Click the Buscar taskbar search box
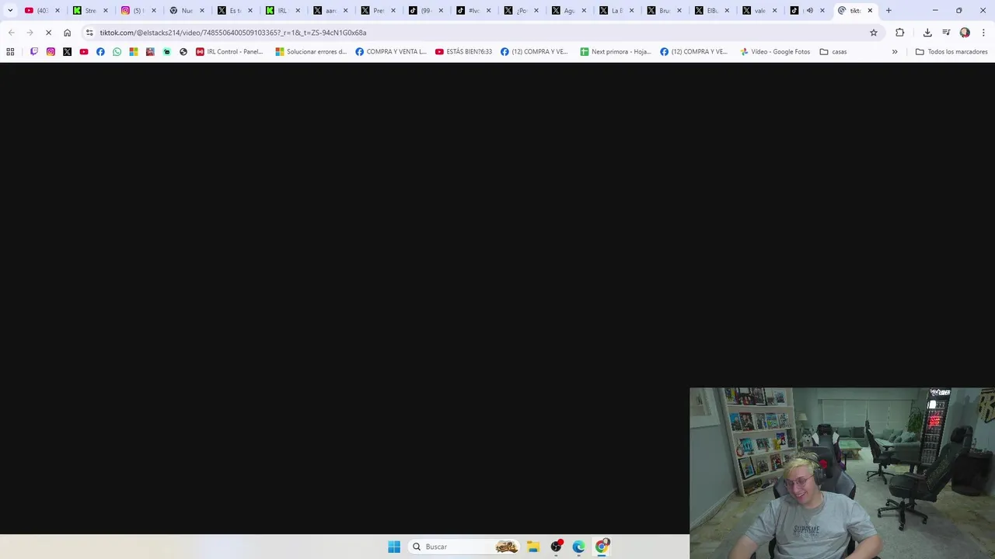This screenshot has height=559, width=995. (x=464, y=547)
